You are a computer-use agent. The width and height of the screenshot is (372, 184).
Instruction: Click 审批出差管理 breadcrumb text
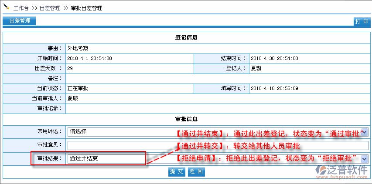tap(87, 8)
